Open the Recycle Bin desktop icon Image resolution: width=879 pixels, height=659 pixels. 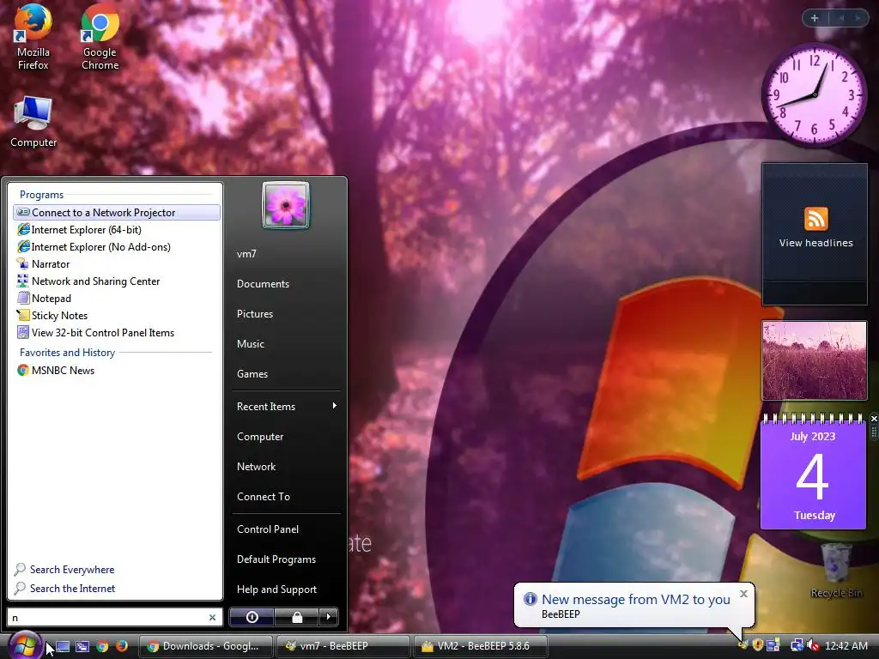[836, 571]
